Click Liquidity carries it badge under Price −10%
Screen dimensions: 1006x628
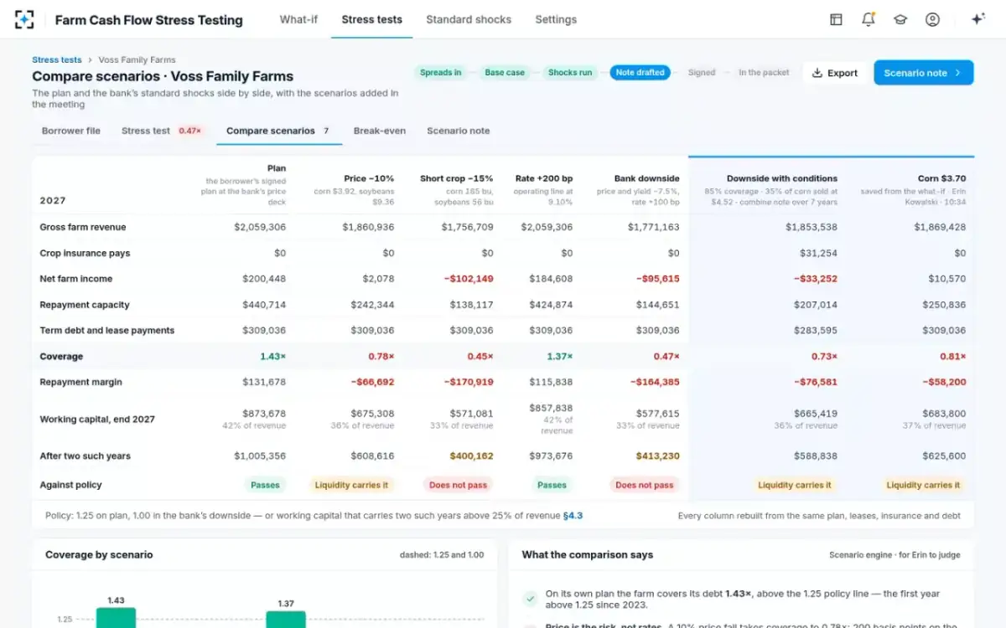tap(351, 485)
